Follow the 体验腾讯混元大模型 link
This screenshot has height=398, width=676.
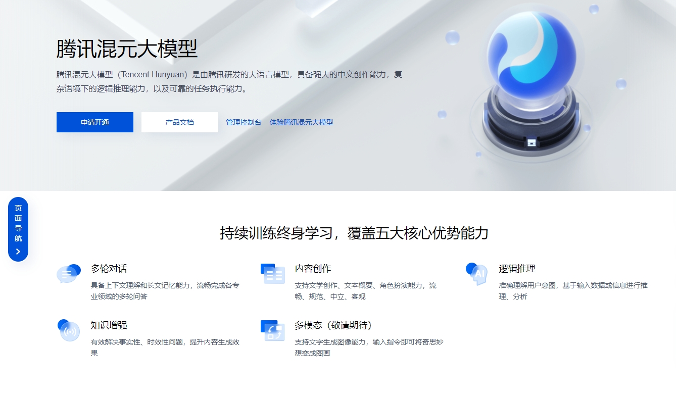tap(302, 122)
